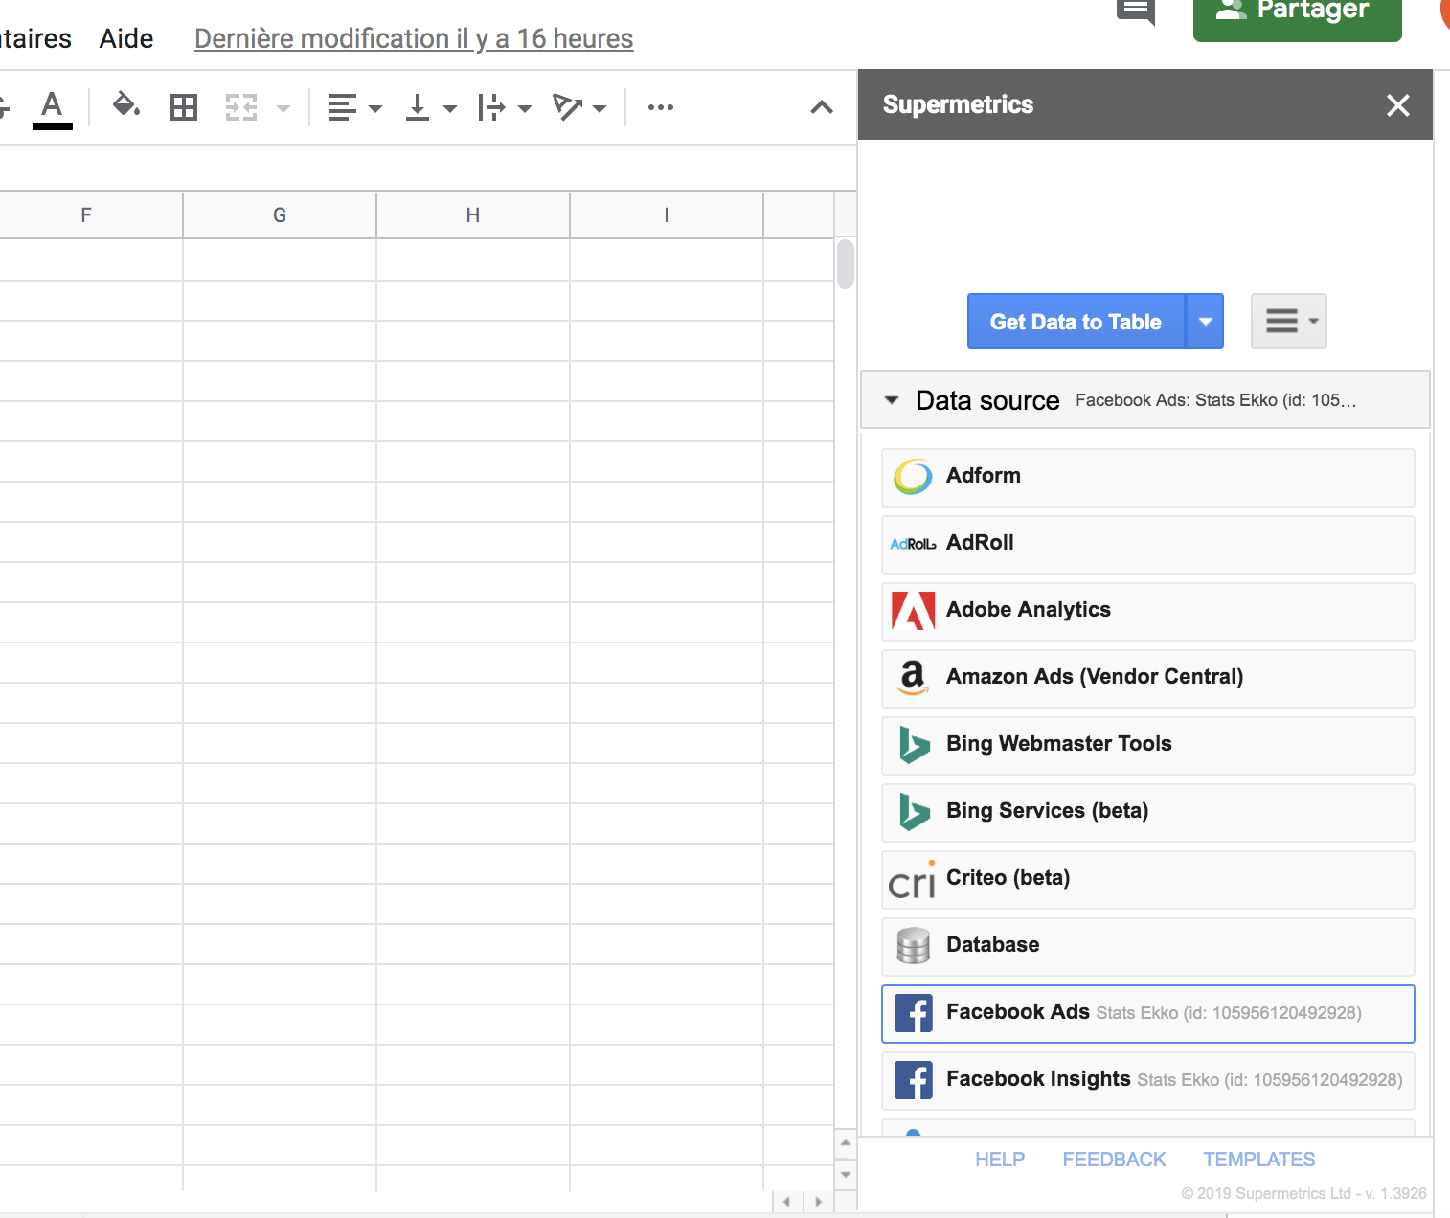Select Bing Webmaster Tools source
The image size is (1450, 1218).
pos(1147,745)
